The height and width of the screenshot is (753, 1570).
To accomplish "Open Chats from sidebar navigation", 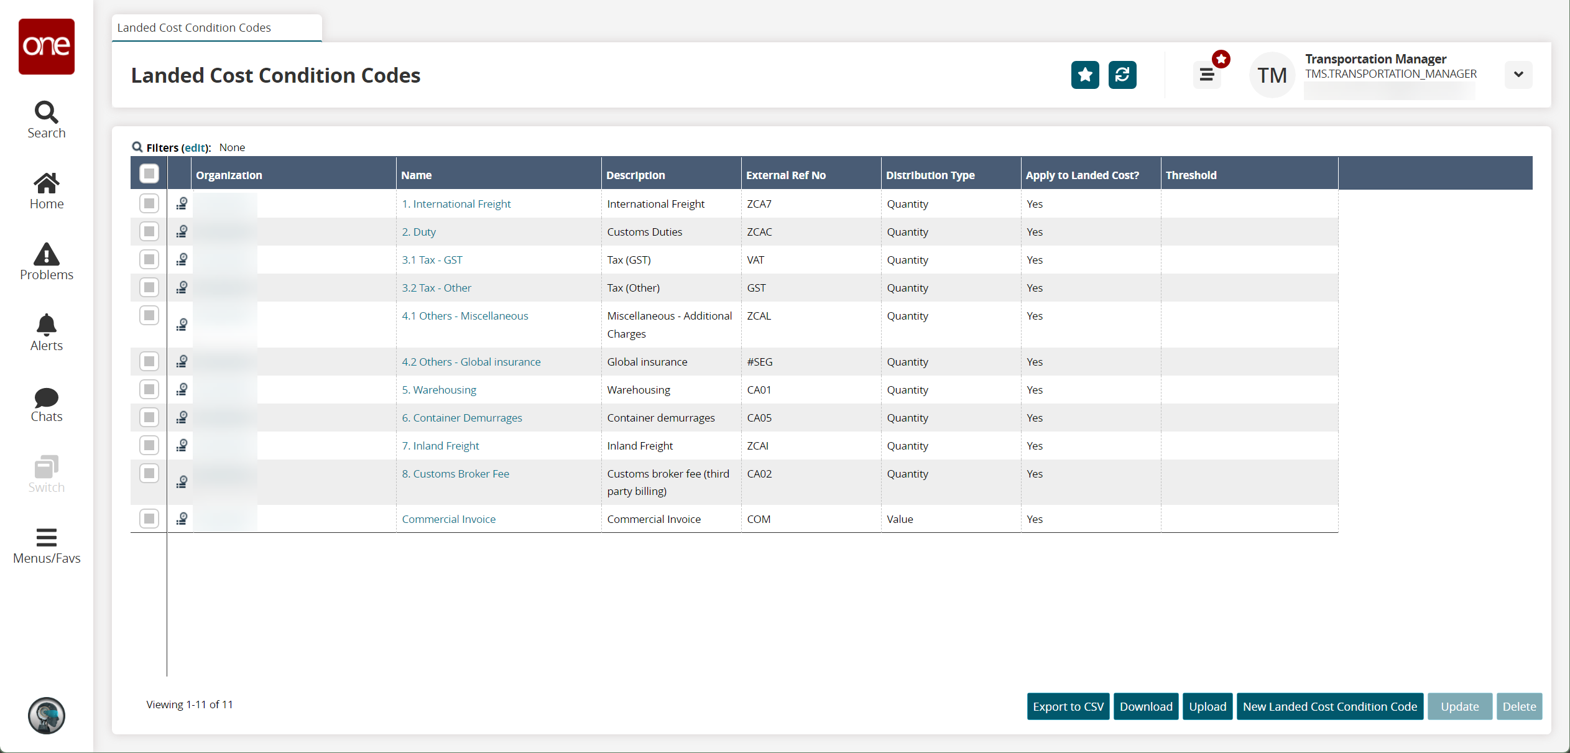I will point(45,405).
